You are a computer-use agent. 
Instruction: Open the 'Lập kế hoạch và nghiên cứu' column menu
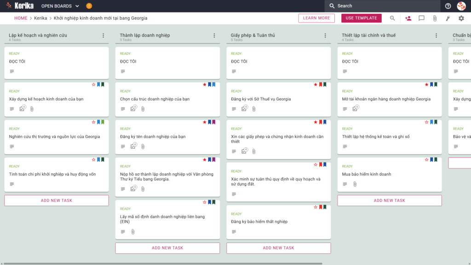pos(103,35)
